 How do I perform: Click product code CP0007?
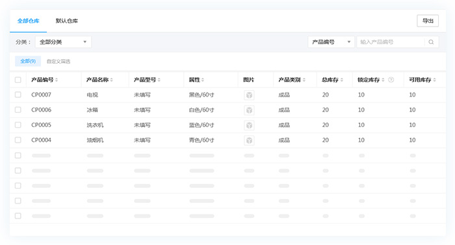click(41, 95)
